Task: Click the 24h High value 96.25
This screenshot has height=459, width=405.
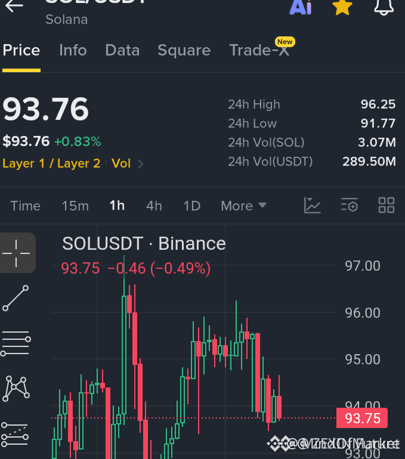Action: pyautogui.click(x=378, y=104)
